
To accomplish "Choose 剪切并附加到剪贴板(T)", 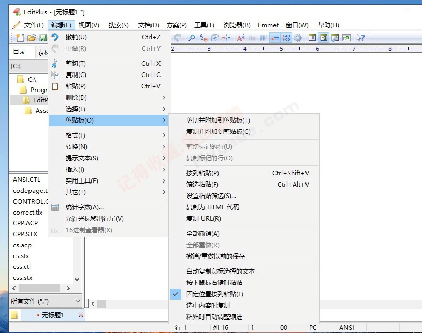I will point(244,120).
